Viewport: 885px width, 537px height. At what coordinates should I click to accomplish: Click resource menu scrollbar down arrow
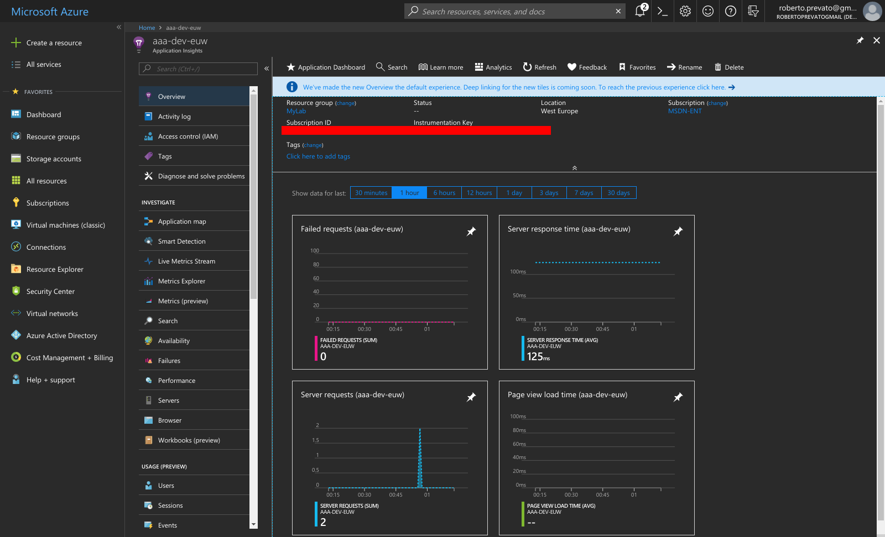[253, 525]
